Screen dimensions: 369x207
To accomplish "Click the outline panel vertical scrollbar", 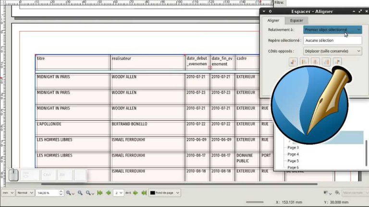I will point(366,152).
